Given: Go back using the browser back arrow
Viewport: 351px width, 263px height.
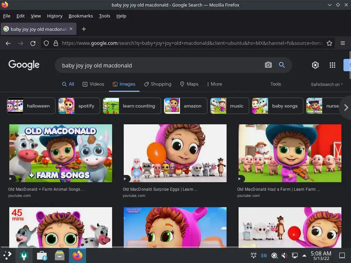Looking at the screenshot, I should [x=8, y=43].
